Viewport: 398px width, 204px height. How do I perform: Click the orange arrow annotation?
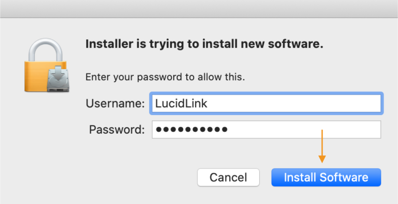322,143
